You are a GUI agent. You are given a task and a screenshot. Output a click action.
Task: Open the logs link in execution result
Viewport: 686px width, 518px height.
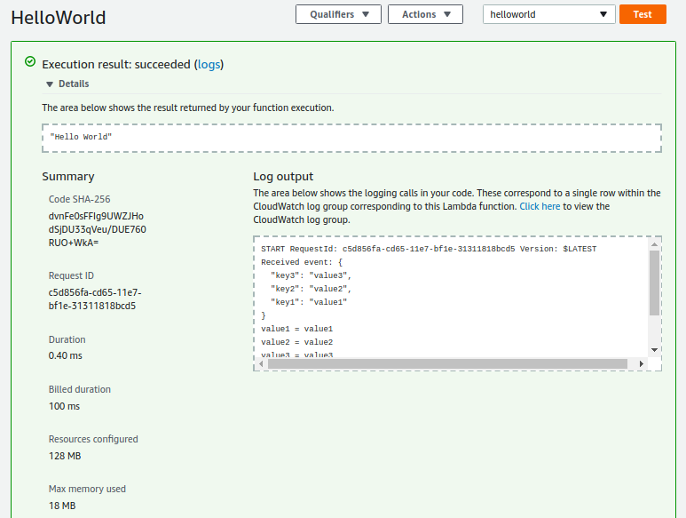(209, 64)
